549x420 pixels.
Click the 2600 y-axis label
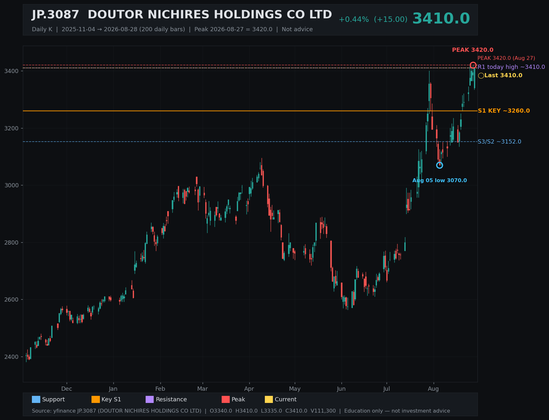click(x=11, y=300)
